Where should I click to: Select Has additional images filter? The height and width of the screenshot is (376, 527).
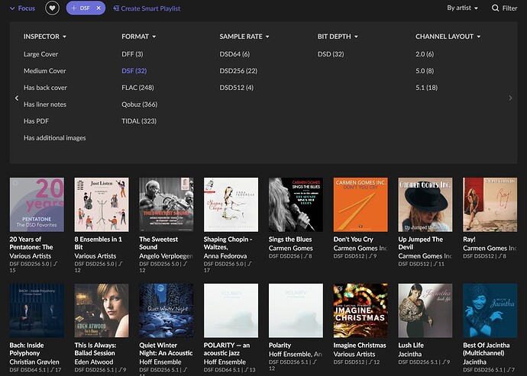(55, 138)
